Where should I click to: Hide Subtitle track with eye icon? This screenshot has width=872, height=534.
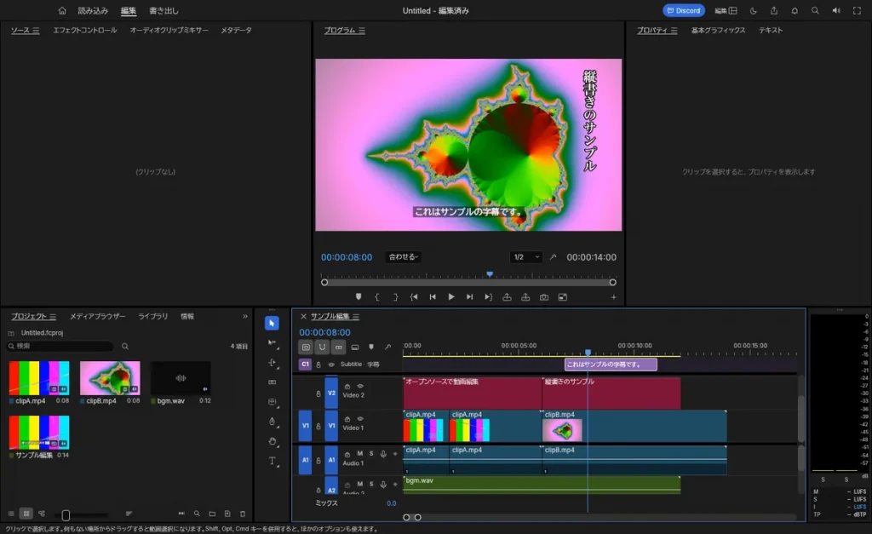click(x=331, y=365)
